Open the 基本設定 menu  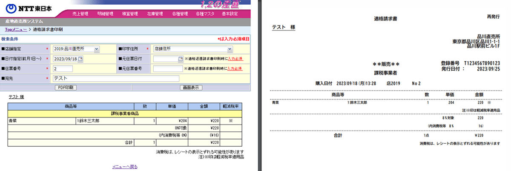point(230,14)
